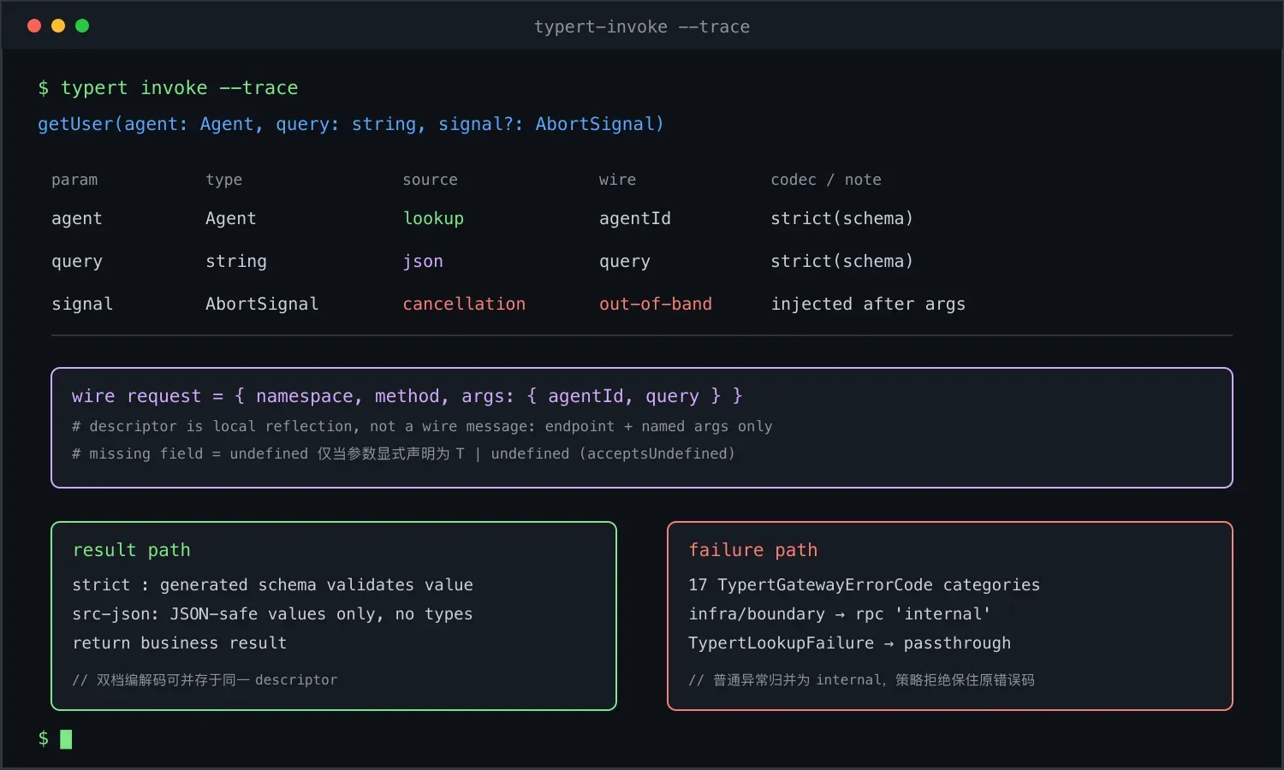
Task: Click "strict(schema)" in the query row
Action: tap(841, 262)
